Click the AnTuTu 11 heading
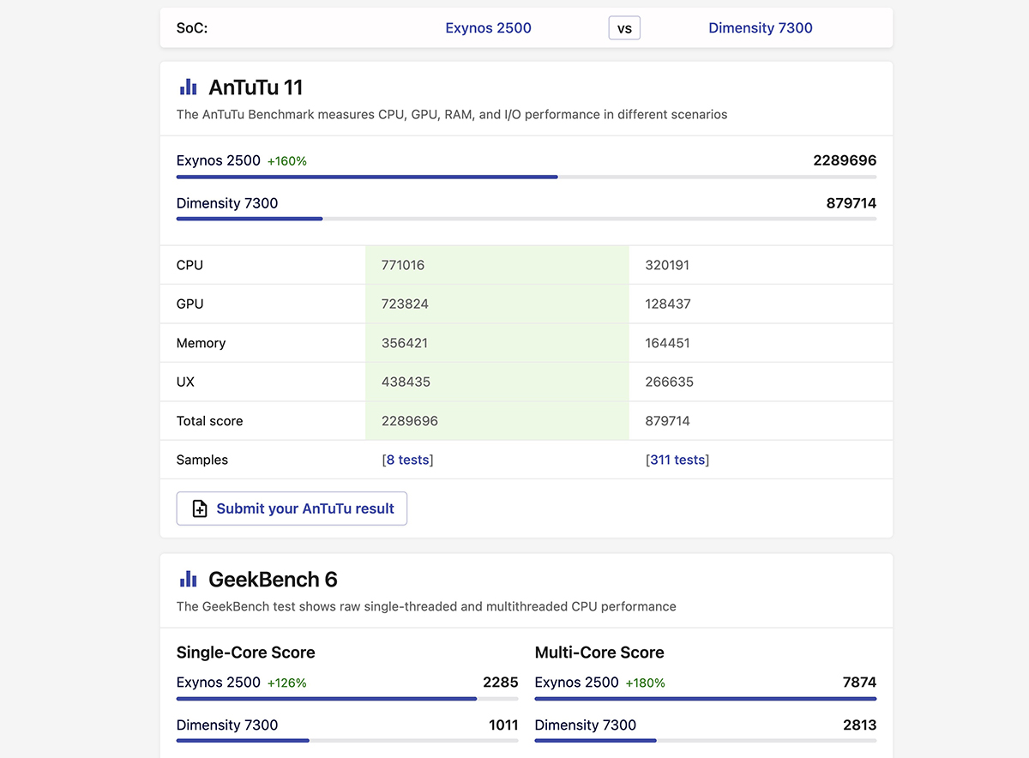This screenshot has height=758, width=1029. point(256,87)
